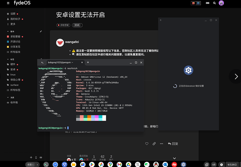The width and height of the screenshot is (241, 167).
Task: Open Gmail from the shelf
Action: pyautogui.click(x=119, y=164)
